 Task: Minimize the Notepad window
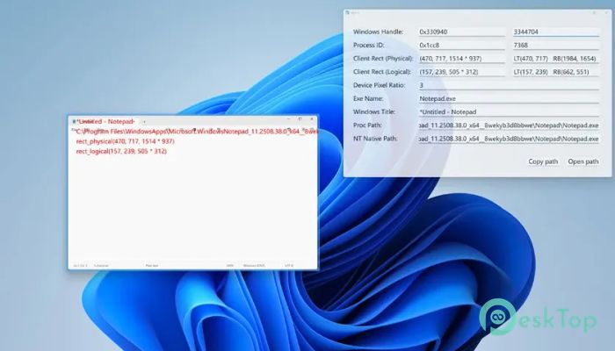[x=289, y=119]
